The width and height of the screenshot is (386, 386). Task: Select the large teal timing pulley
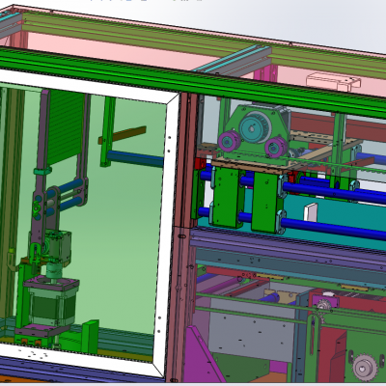(256, 126)
